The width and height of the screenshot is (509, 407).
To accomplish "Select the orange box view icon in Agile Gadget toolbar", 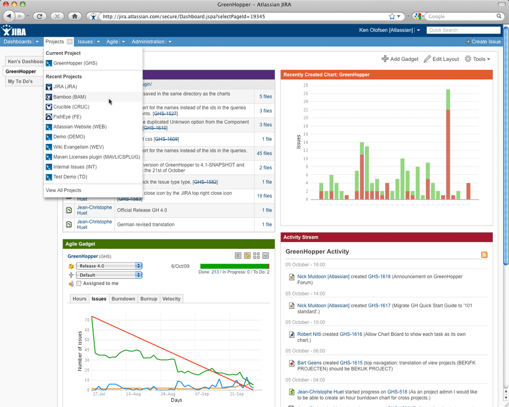I will click(247, 256).
